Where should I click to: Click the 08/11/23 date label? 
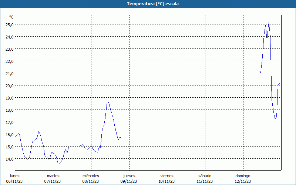(x=91, y=181)
